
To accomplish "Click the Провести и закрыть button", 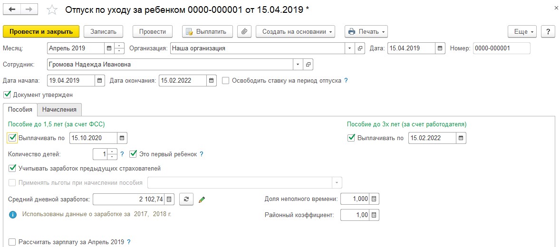I will pos(41,32).
